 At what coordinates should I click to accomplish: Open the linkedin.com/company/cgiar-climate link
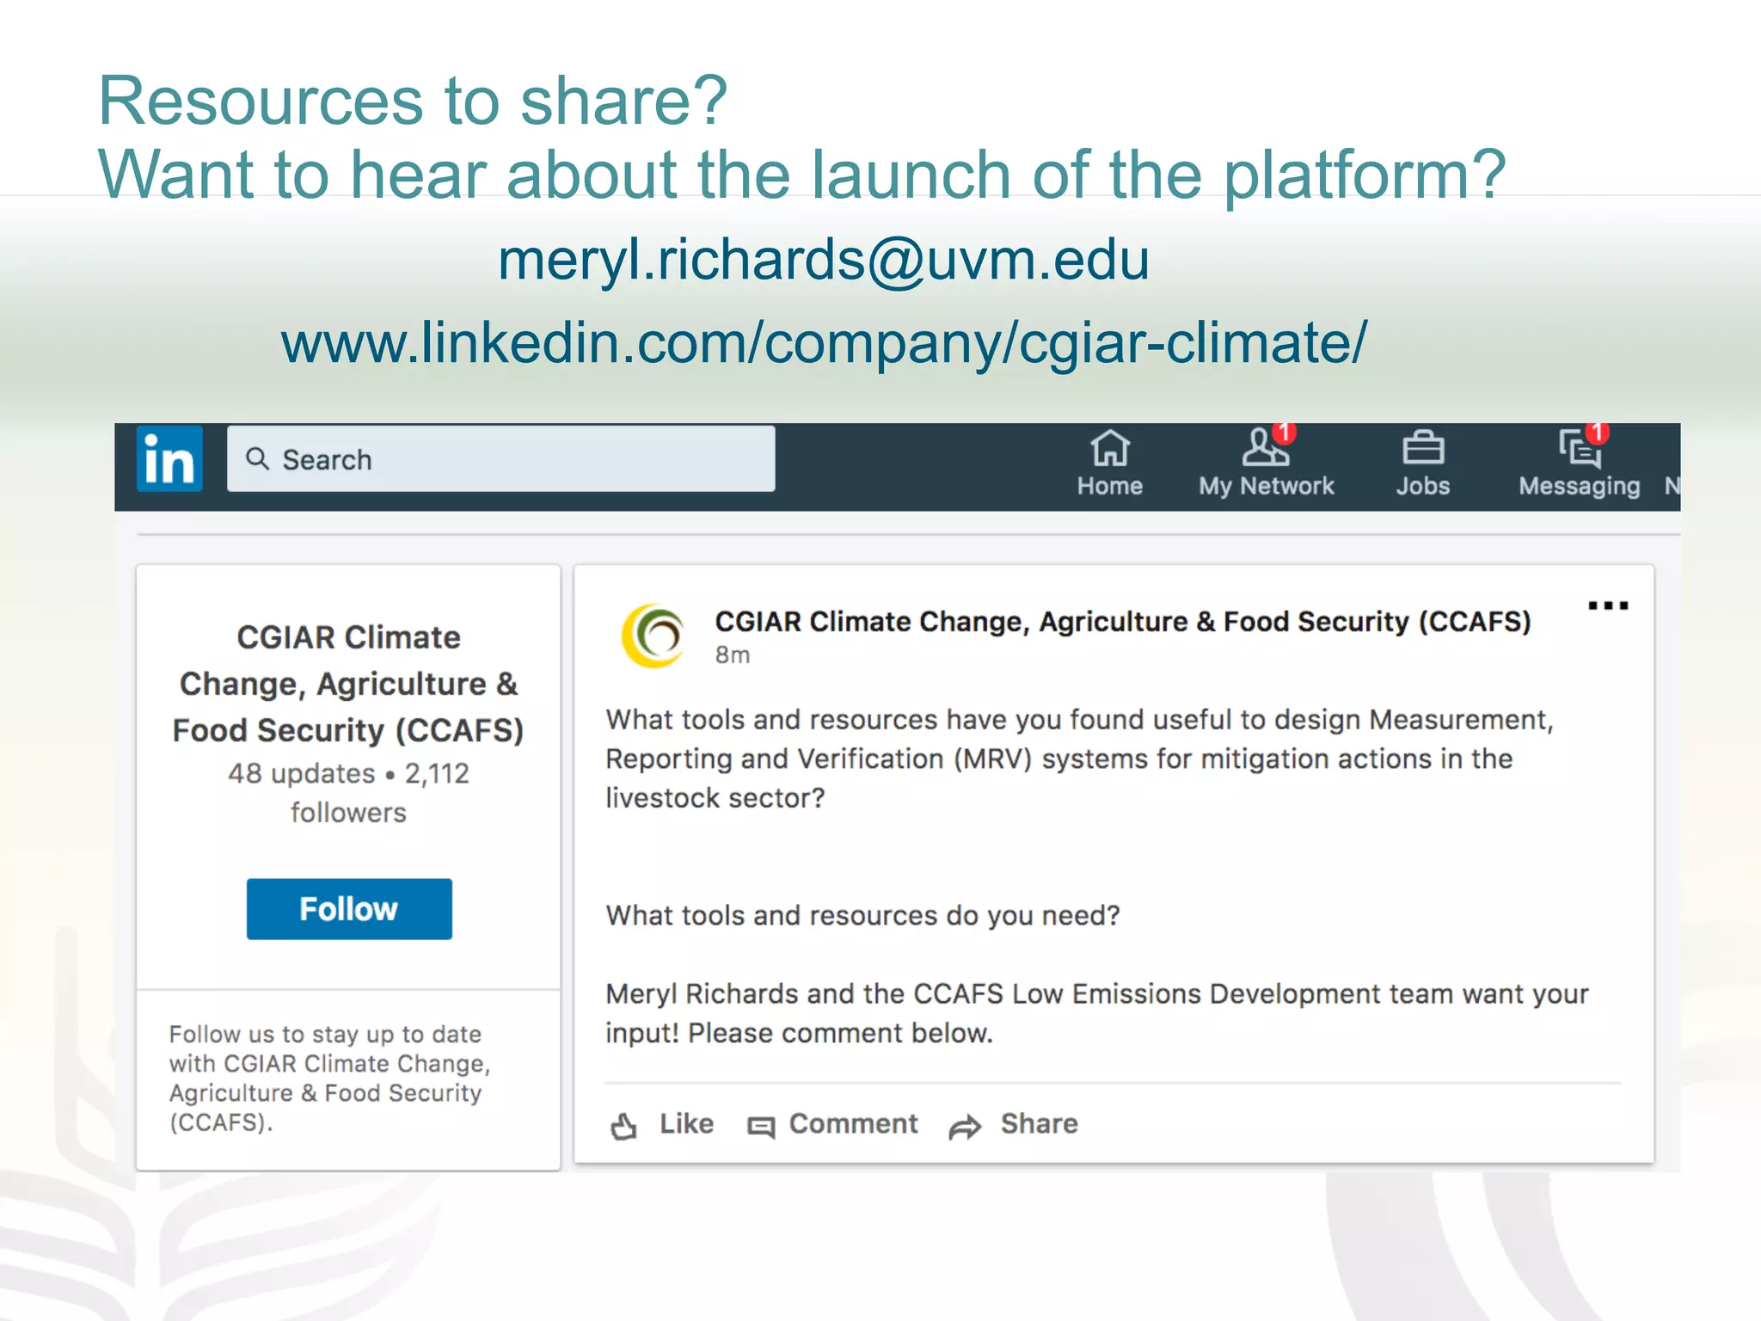(x=824, y=343)
